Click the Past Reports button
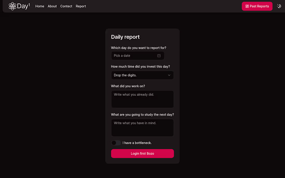The width and height of the screenshot is (285, 178). (257, 6)
